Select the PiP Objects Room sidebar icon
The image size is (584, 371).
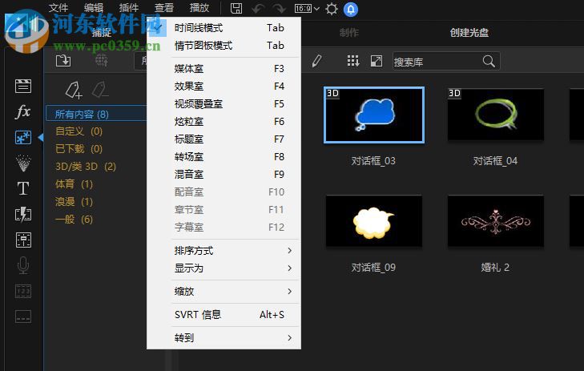(23, 138)
